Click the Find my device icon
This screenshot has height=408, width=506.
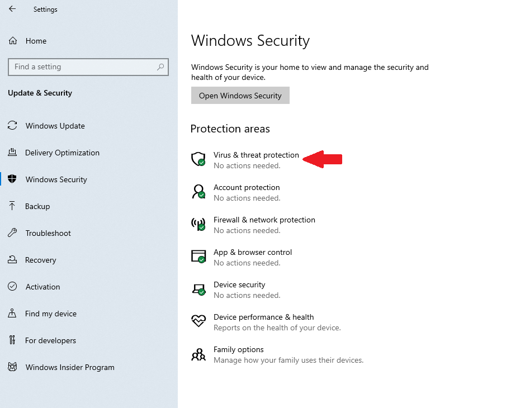click(x=12, y=313)
